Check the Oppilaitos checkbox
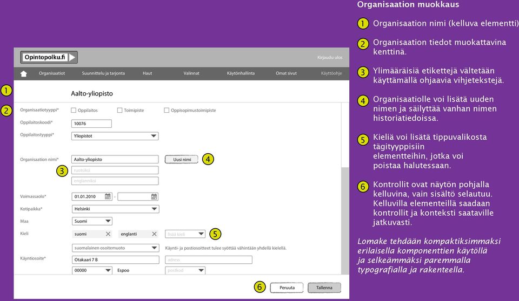 point(74,111)
